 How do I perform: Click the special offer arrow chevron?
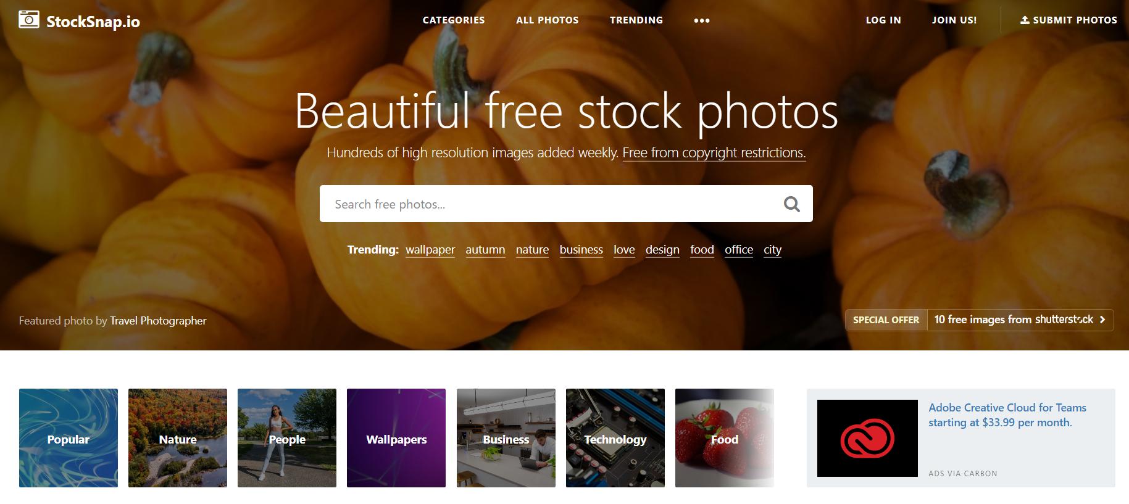(1102, 320)
